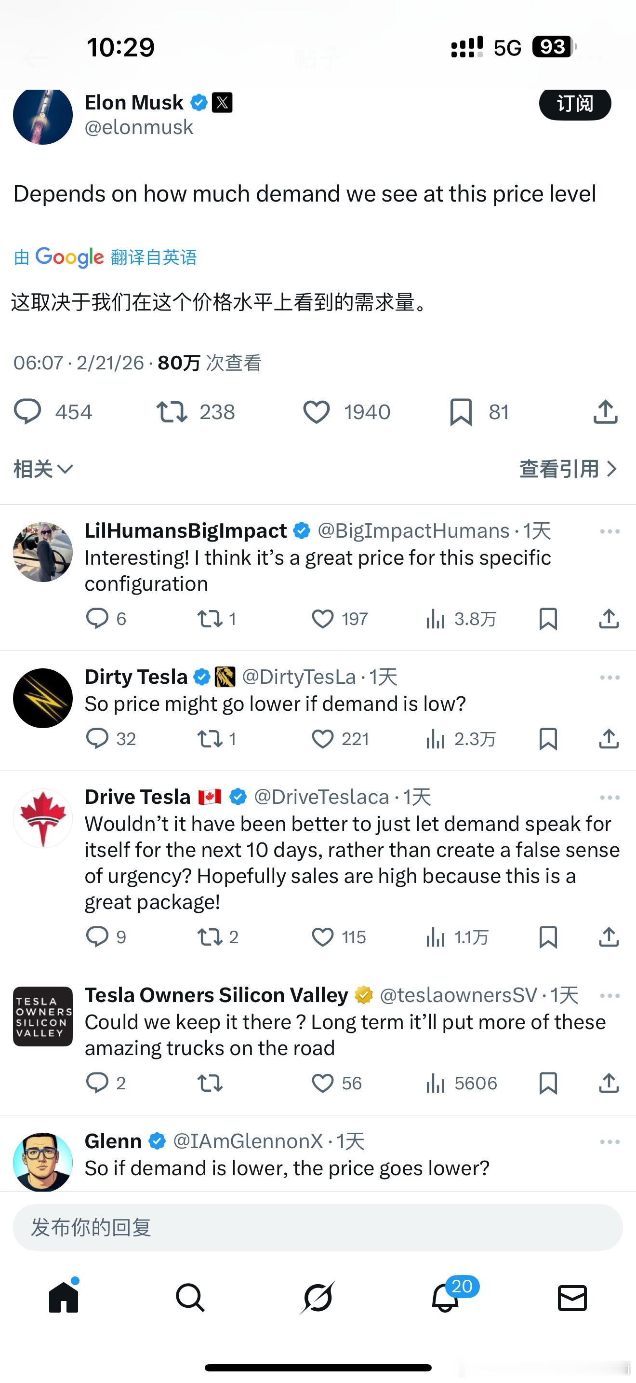The height and width of the screenshot is (1383, 636).
Task: Tap reply icon on main post
Action: coord(27,412)
